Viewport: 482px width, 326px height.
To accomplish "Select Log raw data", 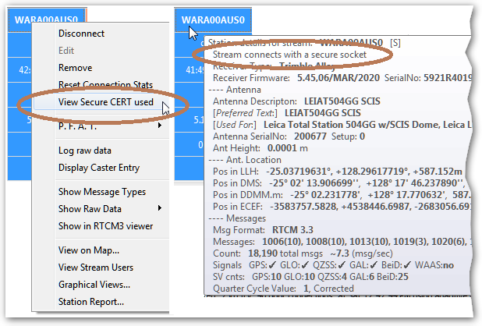I will (84, 151).
